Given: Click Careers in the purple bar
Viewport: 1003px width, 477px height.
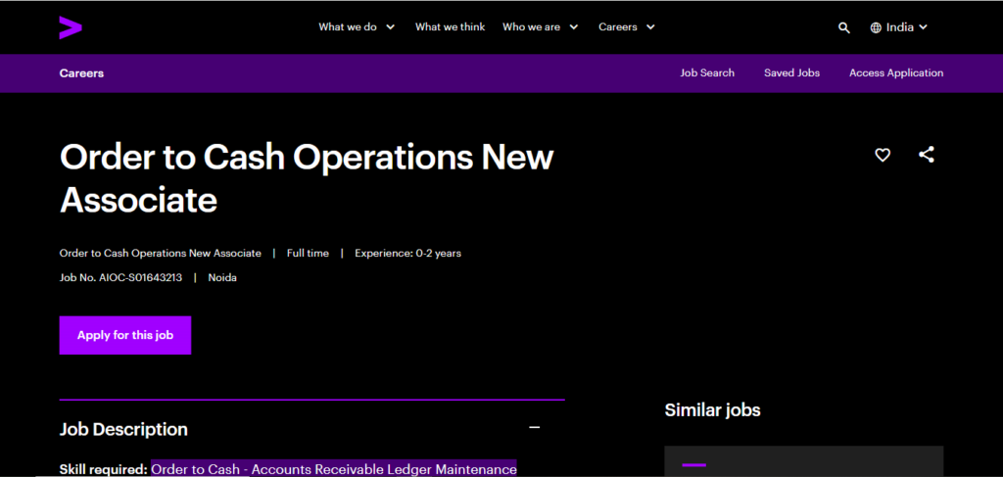Looking at the screenshot, I should [81, 72].
